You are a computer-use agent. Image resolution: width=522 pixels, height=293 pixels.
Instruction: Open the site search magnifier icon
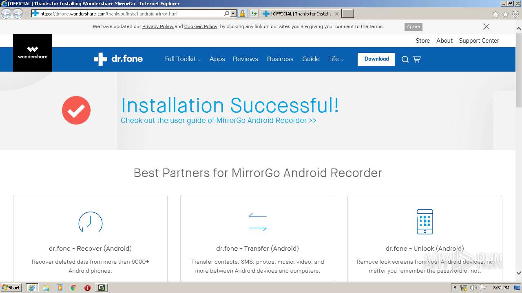[x=405, y=59]
